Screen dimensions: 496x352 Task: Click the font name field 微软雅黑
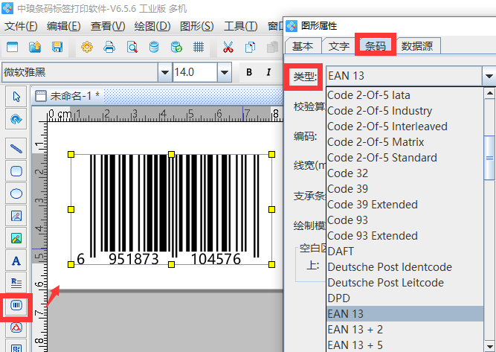point(80,72)
